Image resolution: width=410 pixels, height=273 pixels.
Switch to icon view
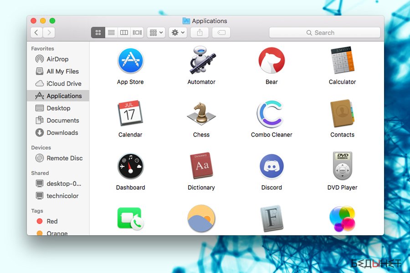98,33
